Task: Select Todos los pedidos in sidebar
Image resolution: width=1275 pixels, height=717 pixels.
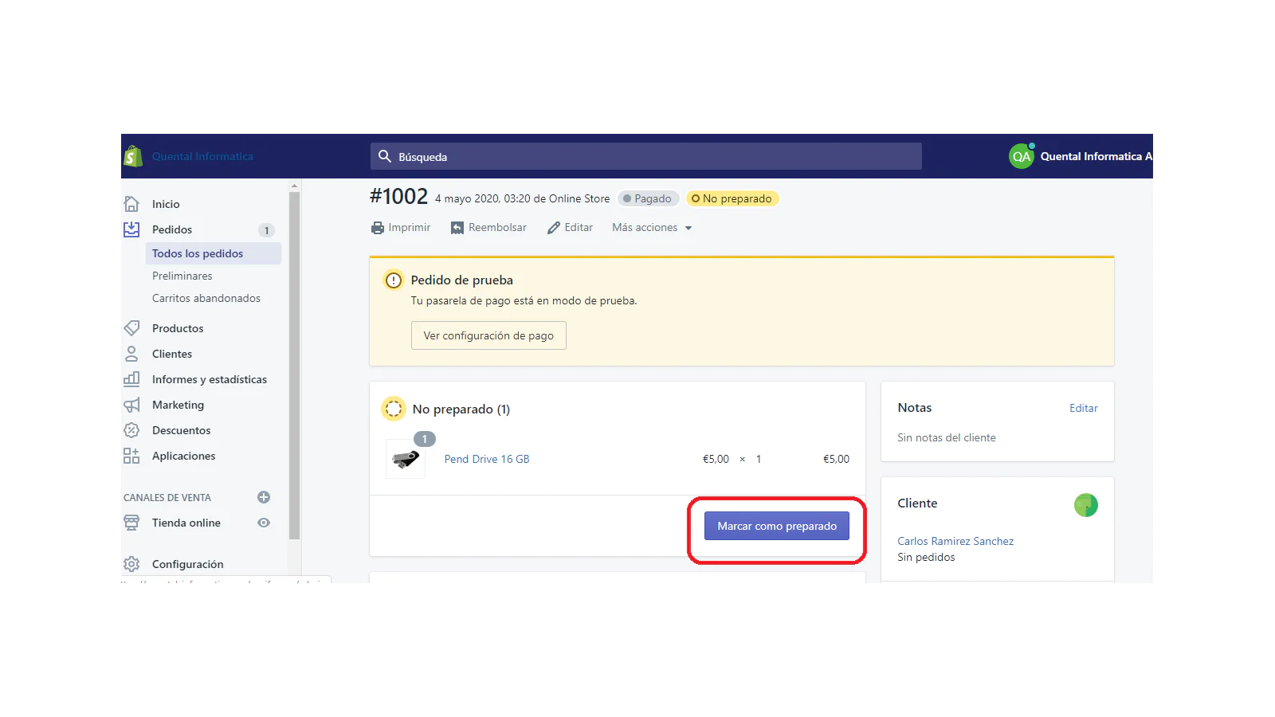Action: (198, 253)
